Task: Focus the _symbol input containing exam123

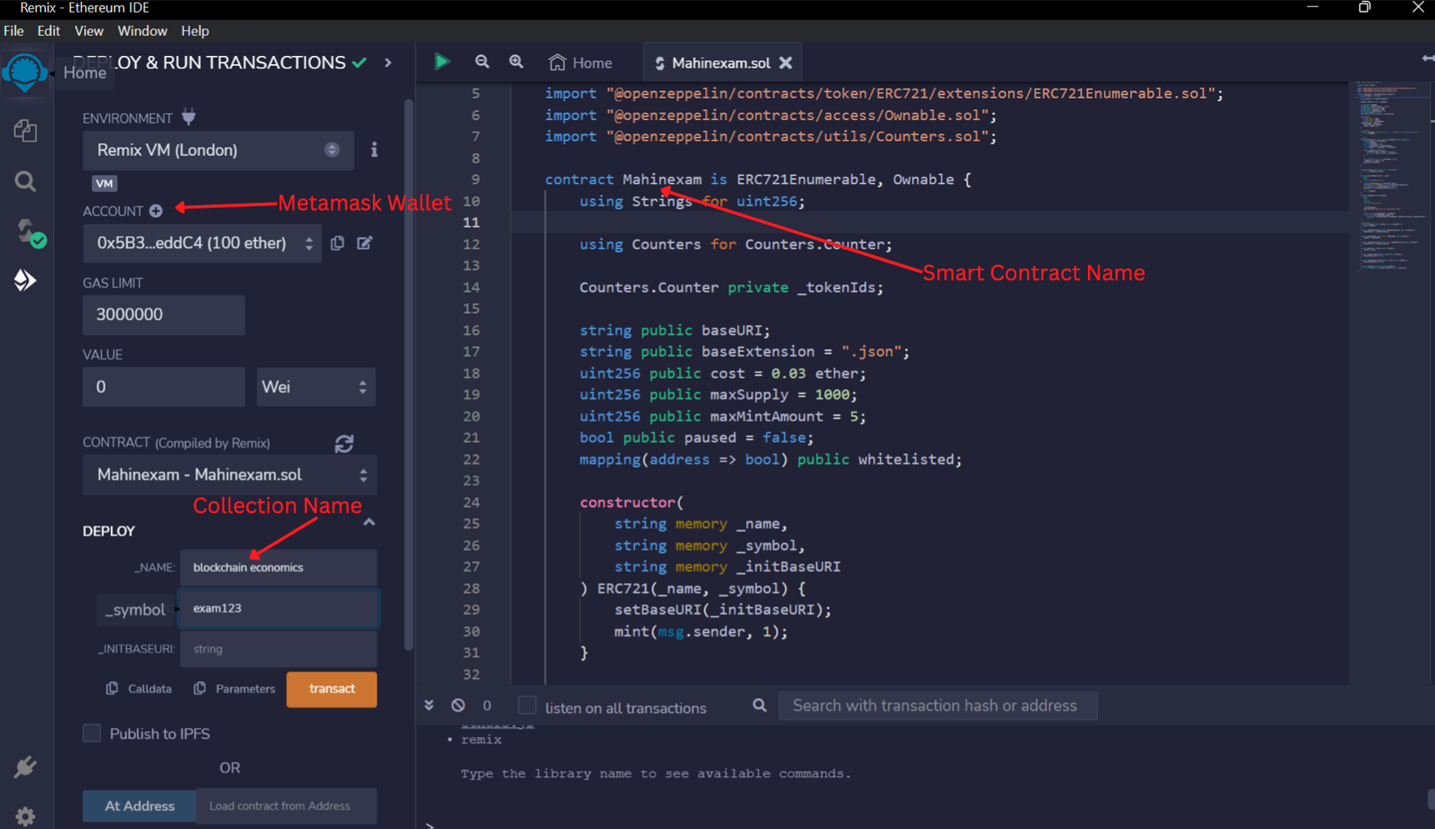Action: (278, 608)
